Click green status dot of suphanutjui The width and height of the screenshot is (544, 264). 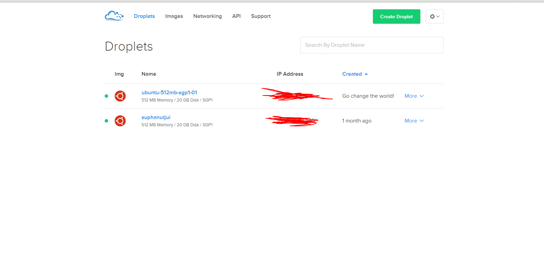tap(106, 121)
